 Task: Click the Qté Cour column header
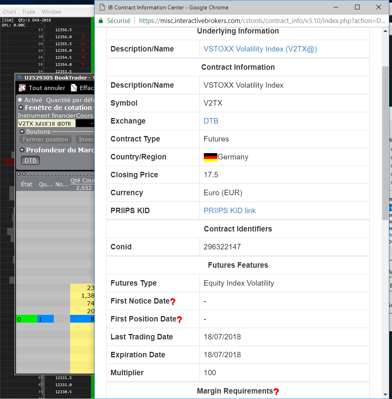click(82, 180)
